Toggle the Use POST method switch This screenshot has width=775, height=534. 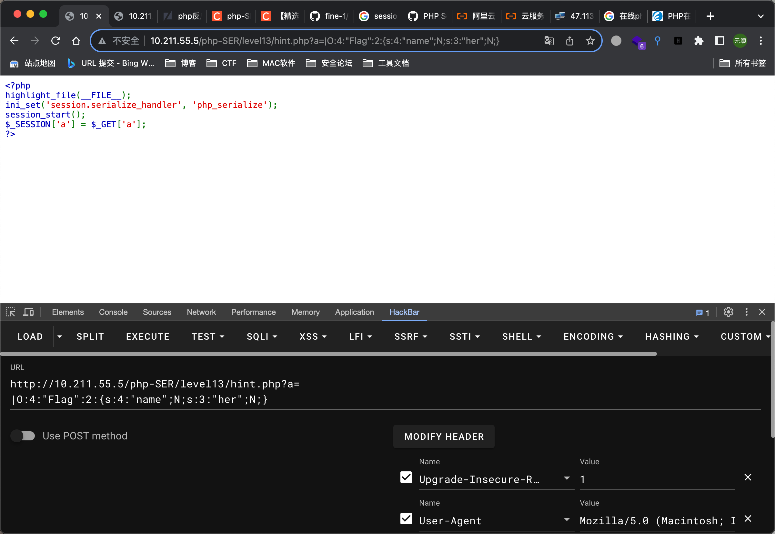point(23,436)
